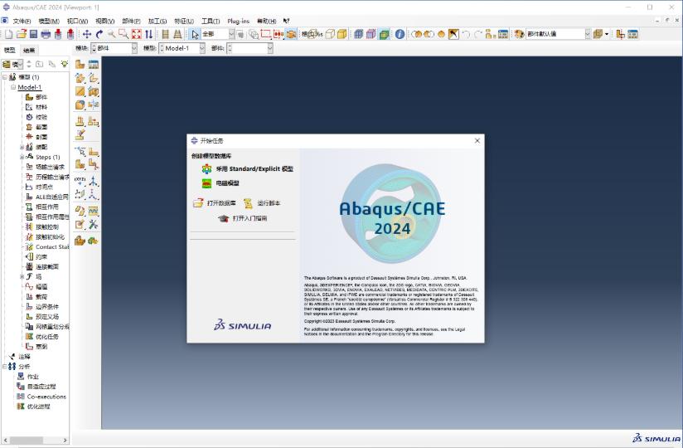The width and height of the screenshot is (683, 448).
Task: Select Contact Stat item in model tree
Action: point(52,246)
